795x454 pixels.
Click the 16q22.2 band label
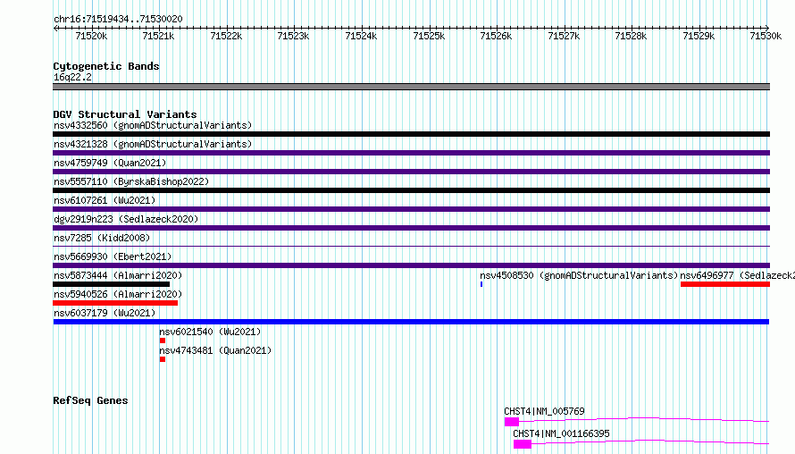72,77
